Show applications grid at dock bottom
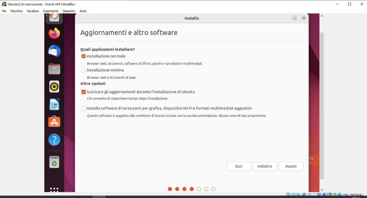Screen dimensions: 367x198 point(54,189)
